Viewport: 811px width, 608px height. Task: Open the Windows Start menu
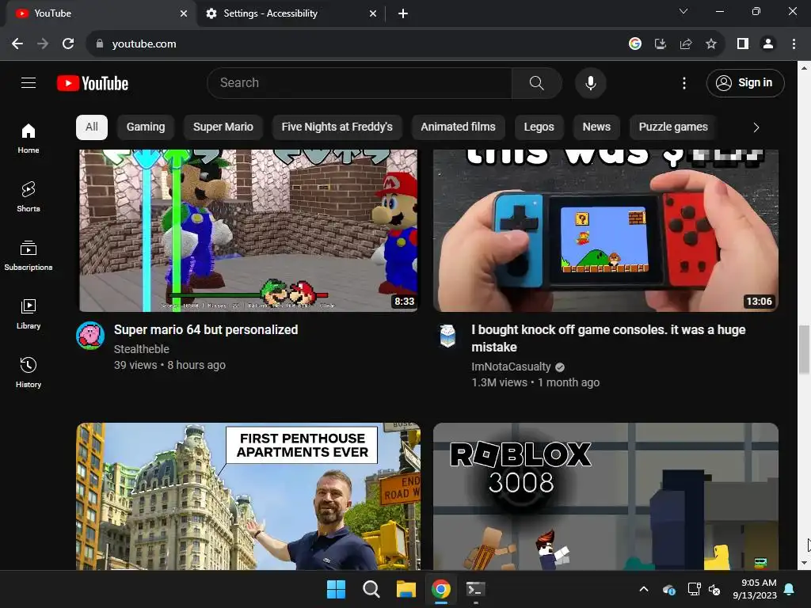pos(336,589)
